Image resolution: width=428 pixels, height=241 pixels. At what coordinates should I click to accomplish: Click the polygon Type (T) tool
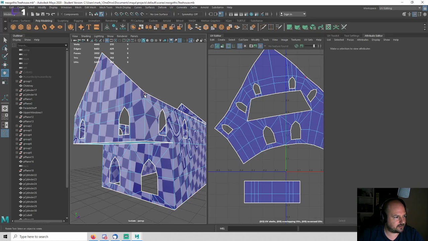tap(89, 27)
